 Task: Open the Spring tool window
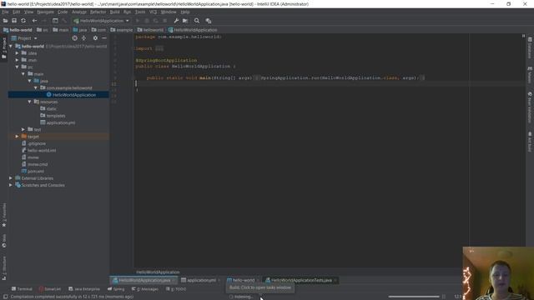(116, 289)
